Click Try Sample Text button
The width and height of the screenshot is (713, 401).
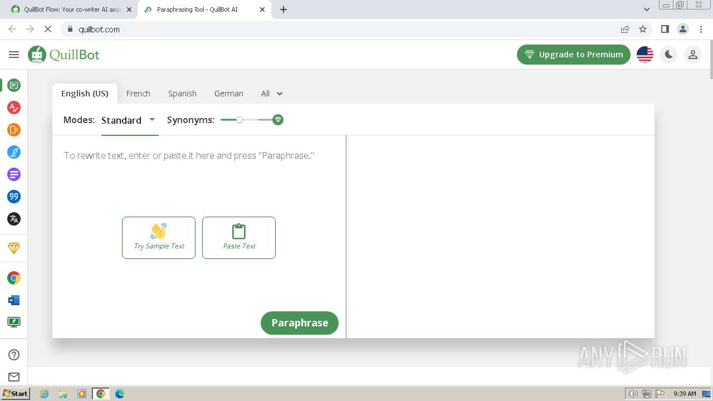(159, 238)
